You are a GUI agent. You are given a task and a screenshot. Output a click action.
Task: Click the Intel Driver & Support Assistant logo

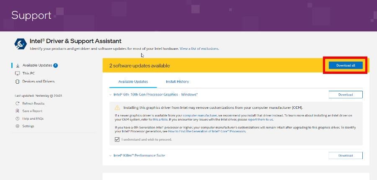pos(21,44)
